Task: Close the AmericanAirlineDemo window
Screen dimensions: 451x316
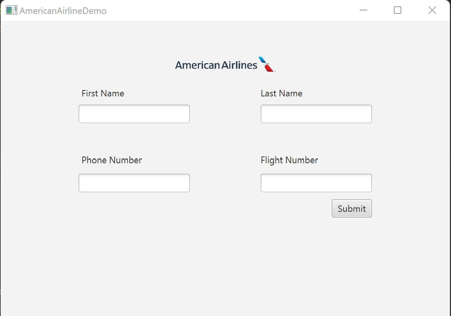Action: tap(432, 10)
